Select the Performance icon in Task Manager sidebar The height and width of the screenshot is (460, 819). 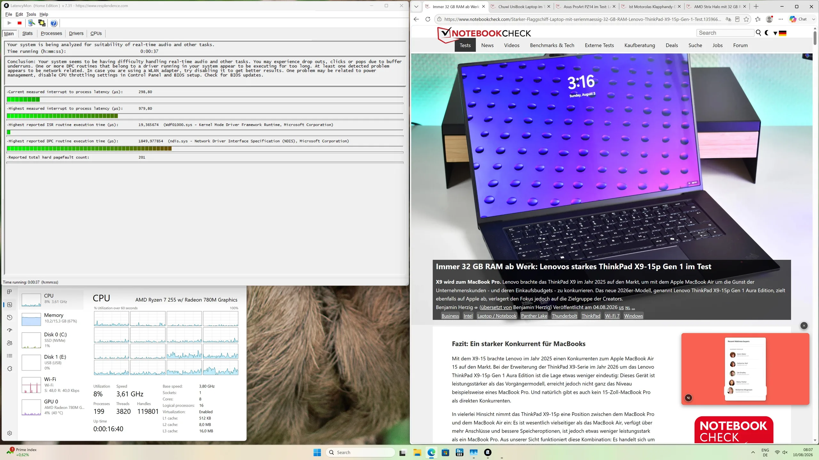(10, 305)
